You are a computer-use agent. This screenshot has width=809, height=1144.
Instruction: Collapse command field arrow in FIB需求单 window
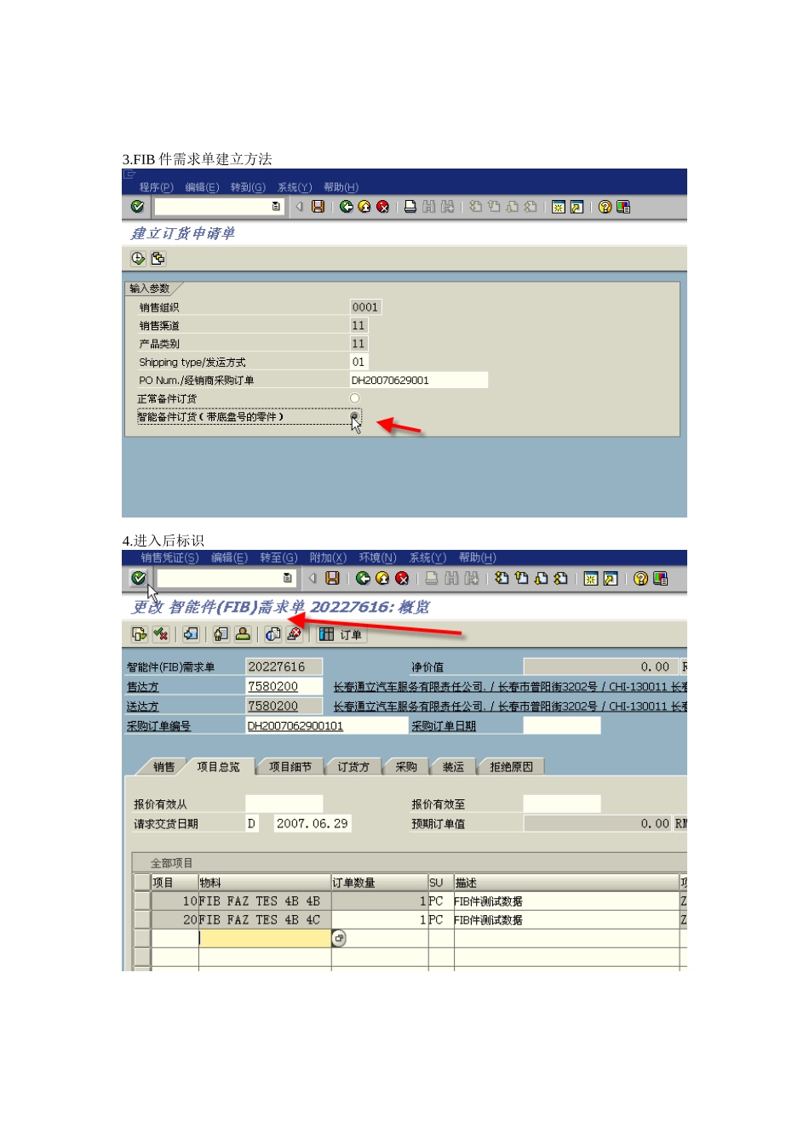[313, 578]
